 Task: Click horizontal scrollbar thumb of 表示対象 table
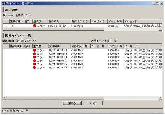coord(55,29)
